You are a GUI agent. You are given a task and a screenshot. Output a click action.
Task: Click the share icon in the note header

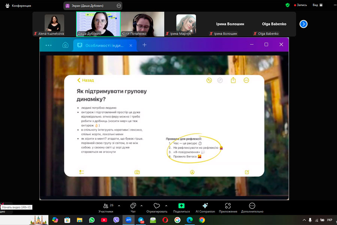pos(233,80)
